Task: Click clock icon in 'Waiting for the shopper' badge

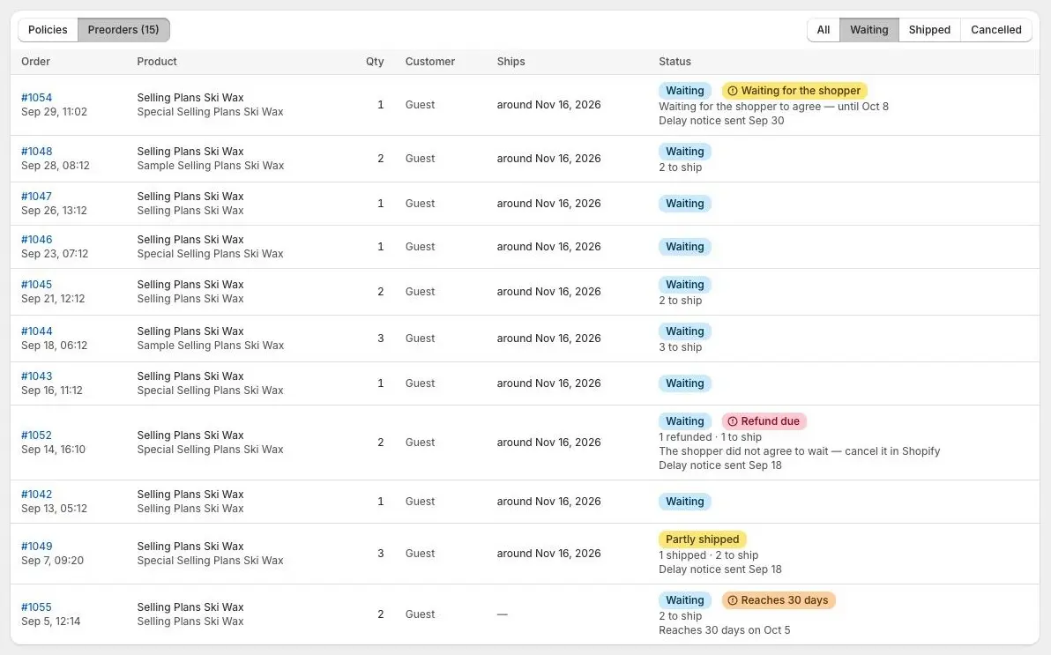Action: (x=733, y=91)
